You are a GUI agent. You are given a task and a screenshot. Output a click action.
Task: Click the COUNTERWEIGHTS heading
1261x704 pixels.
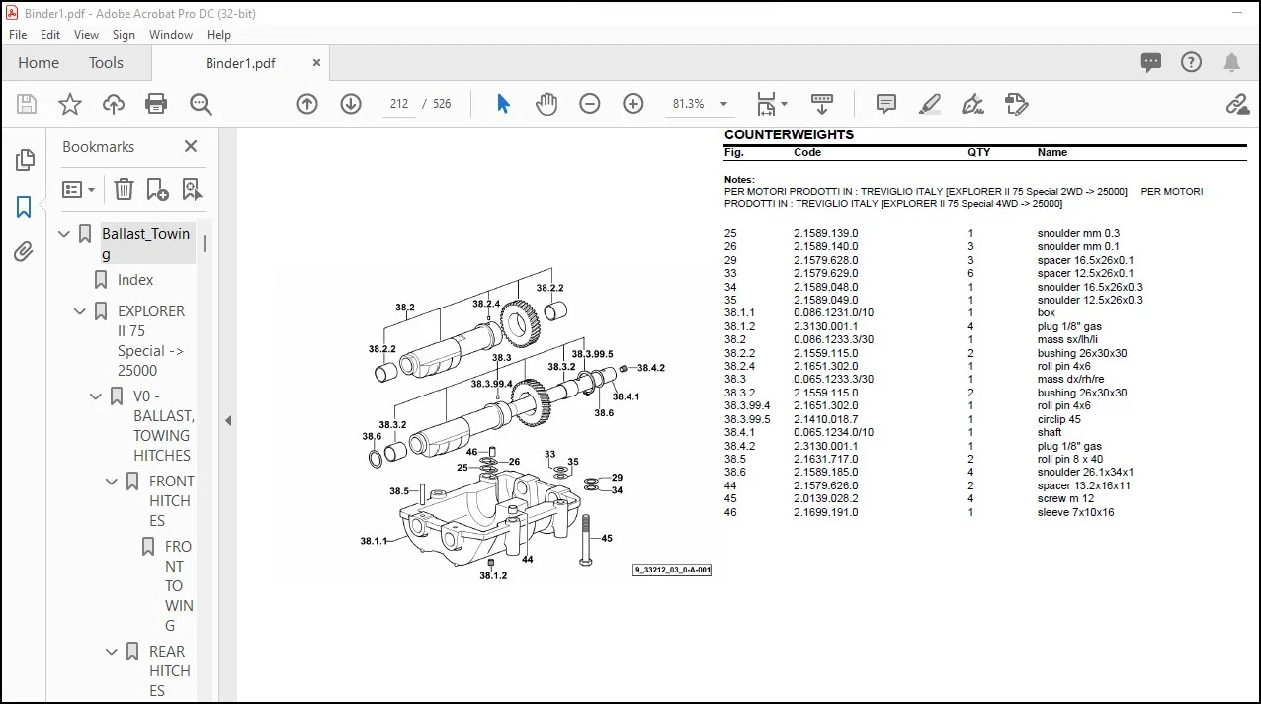click(x=789, y=134)
